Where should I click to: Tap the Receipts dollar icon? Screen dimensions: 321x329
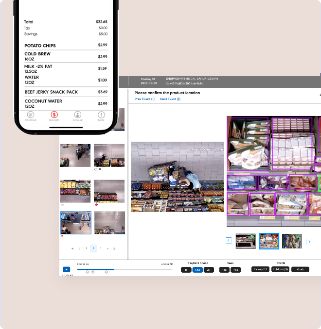(x=54, y=115)
